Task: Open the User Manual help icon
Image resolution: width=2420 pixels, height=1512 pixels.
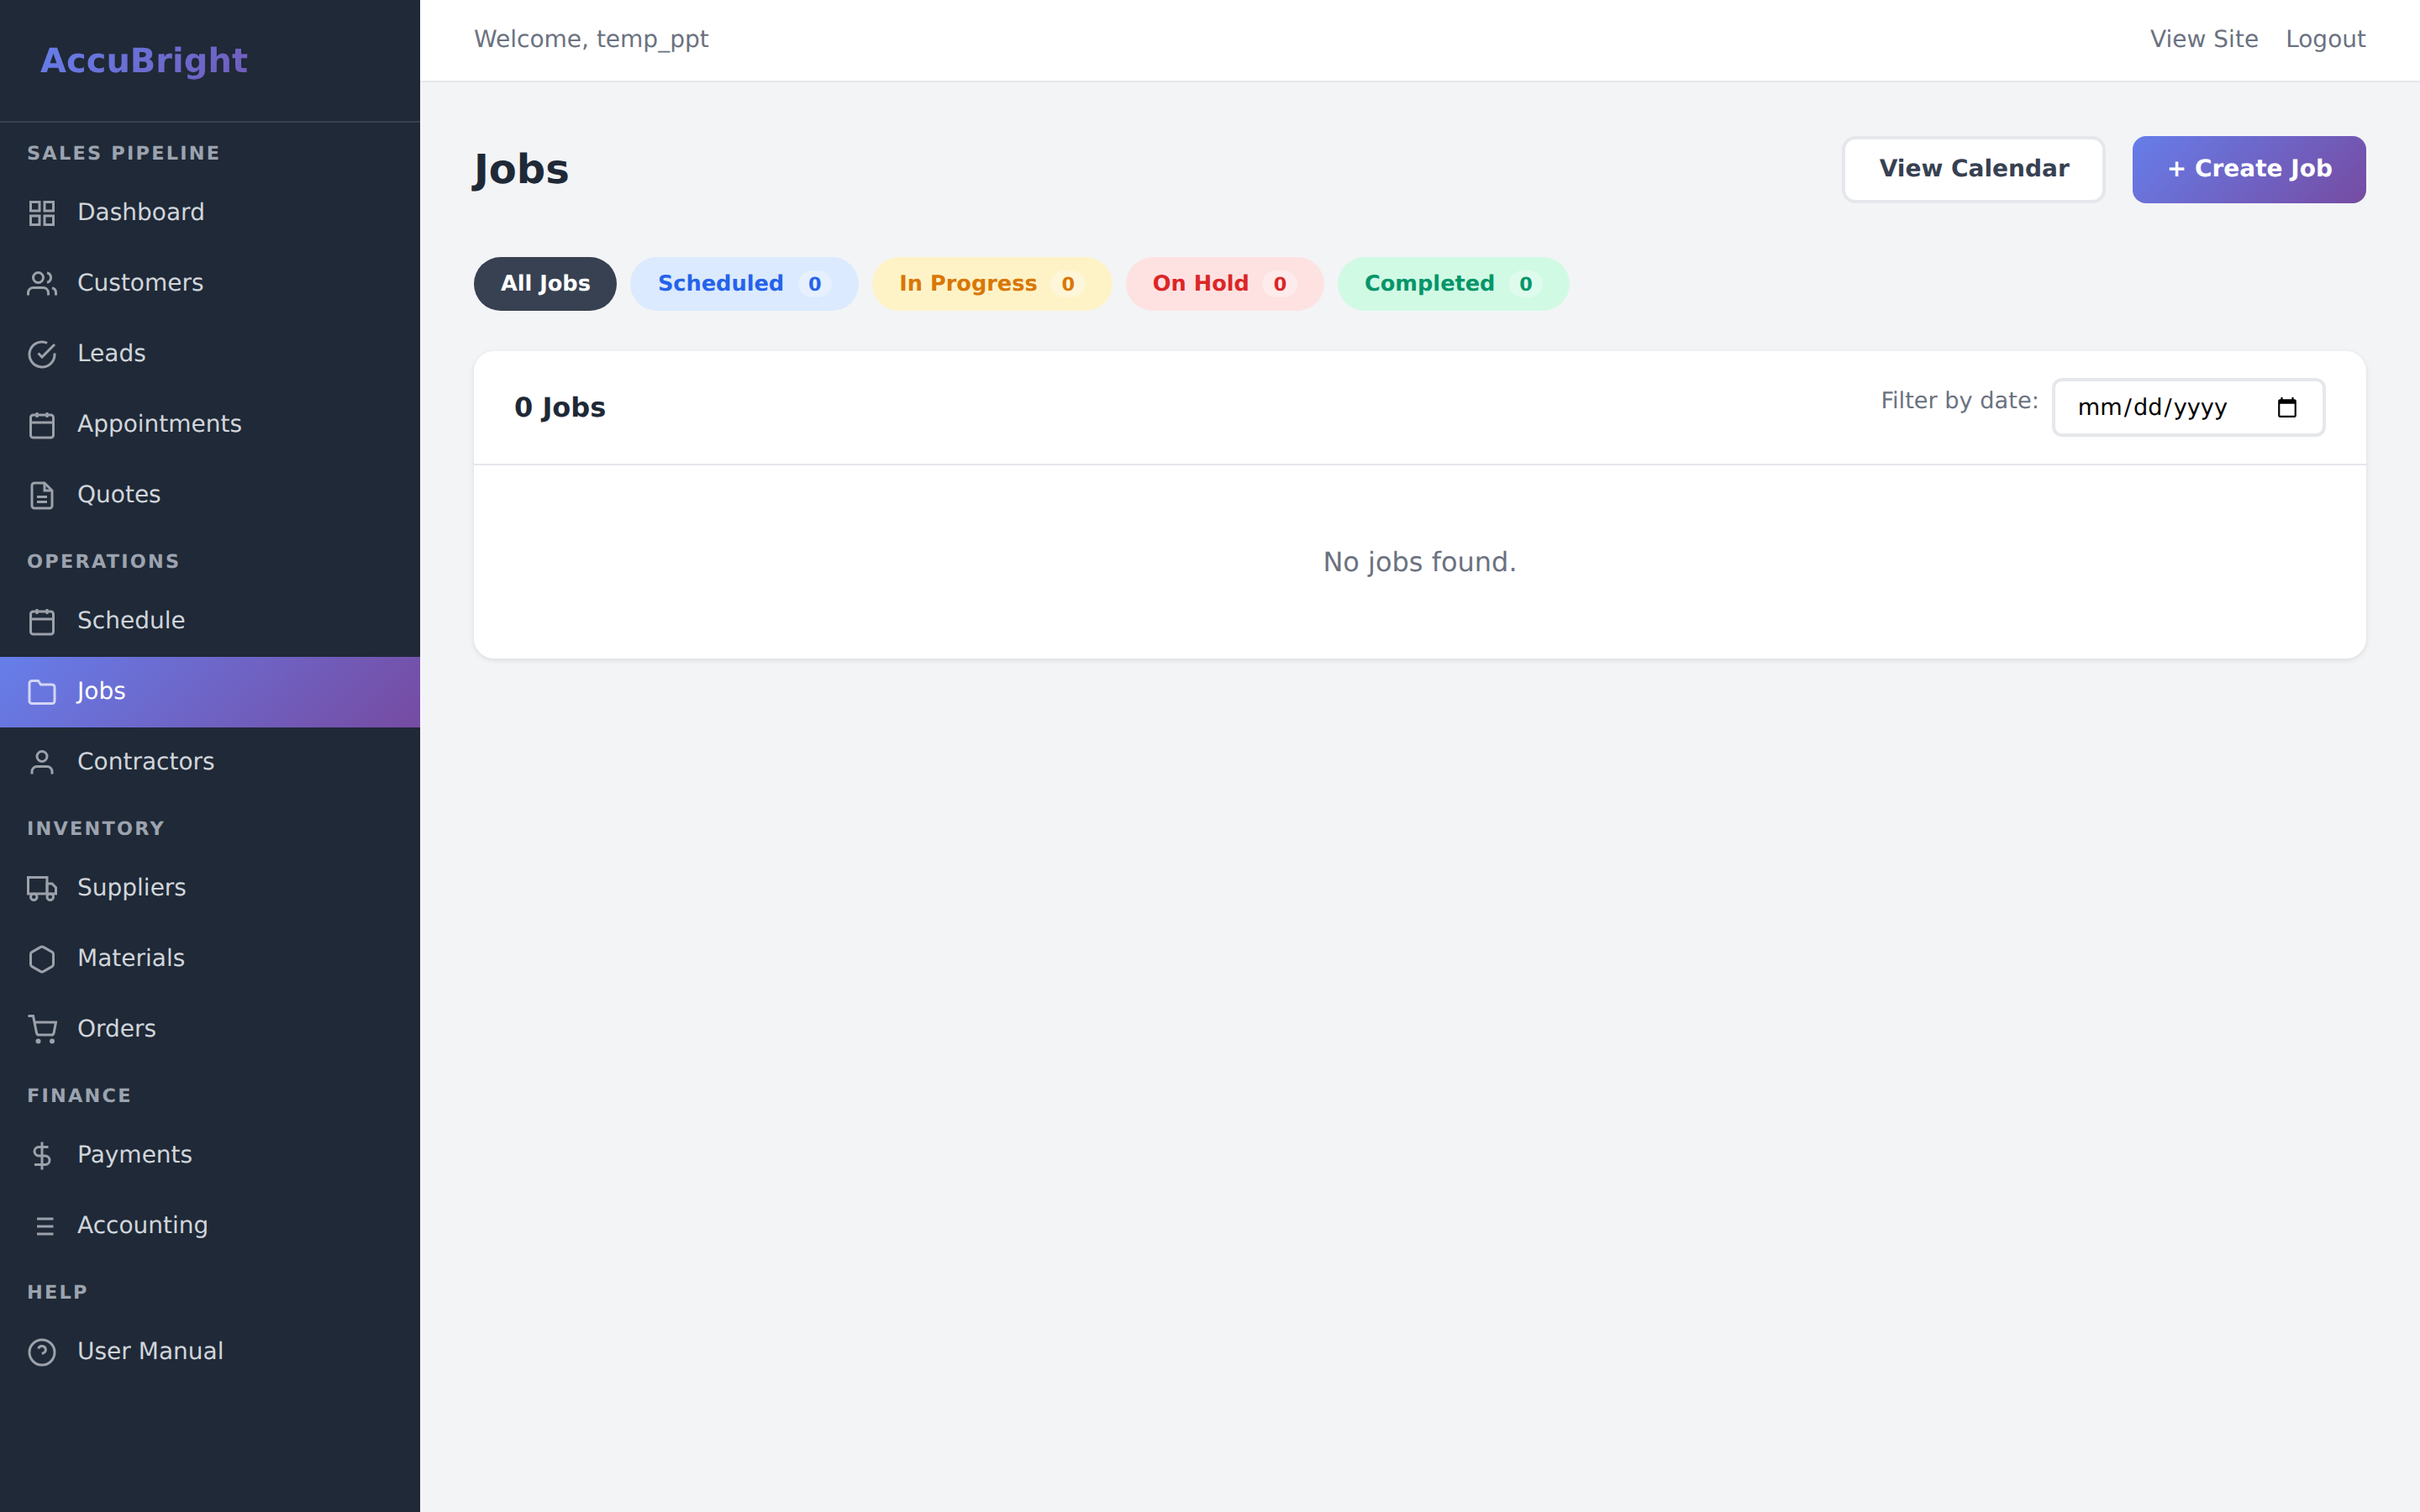Action: (x=42, y=1352)
